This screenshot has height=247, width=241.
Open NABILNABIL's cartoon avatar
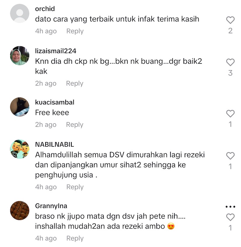[20, 149]
